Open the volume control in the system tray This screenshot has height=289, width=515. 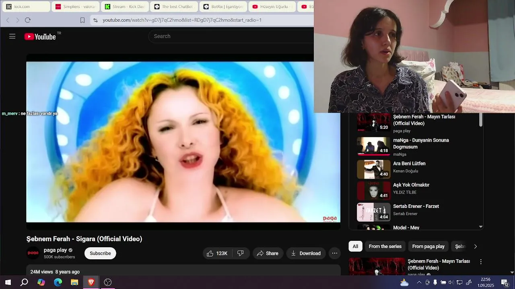click(451, 283)
